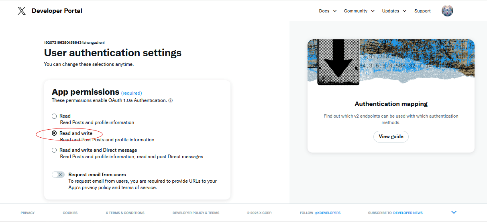Open X Terms & Conditions link
This screenshot has height=222, width=487.
pyautogui.click(x=125, y=213)
